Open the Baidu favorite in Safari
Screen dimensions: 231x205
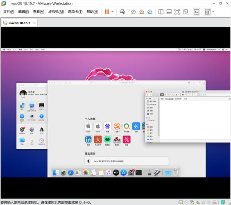tap(107, 126)
